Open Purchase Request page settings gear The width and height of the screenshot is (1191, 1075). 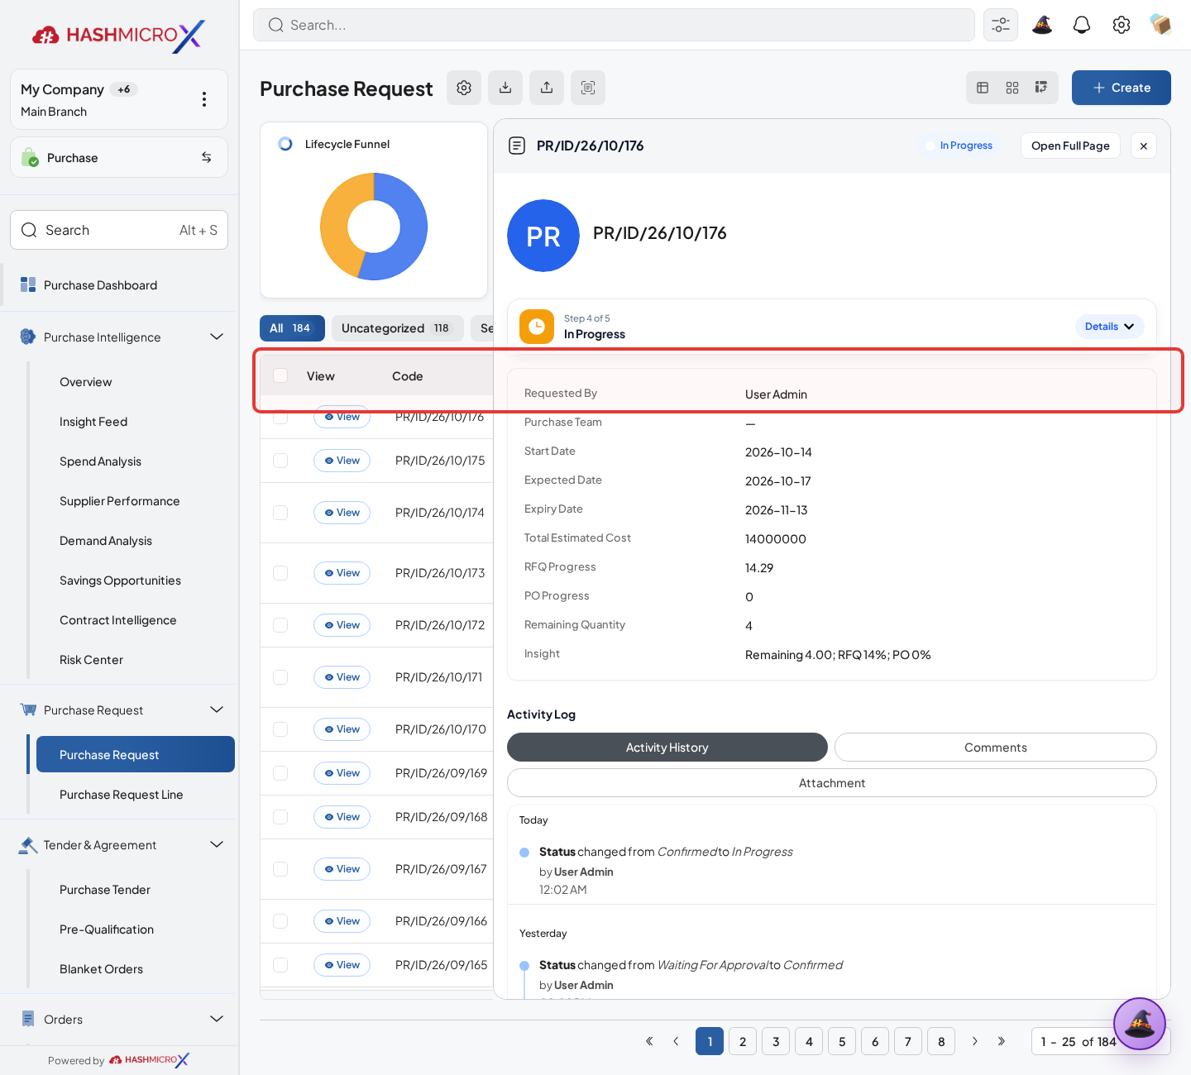(x=464, y=88)
